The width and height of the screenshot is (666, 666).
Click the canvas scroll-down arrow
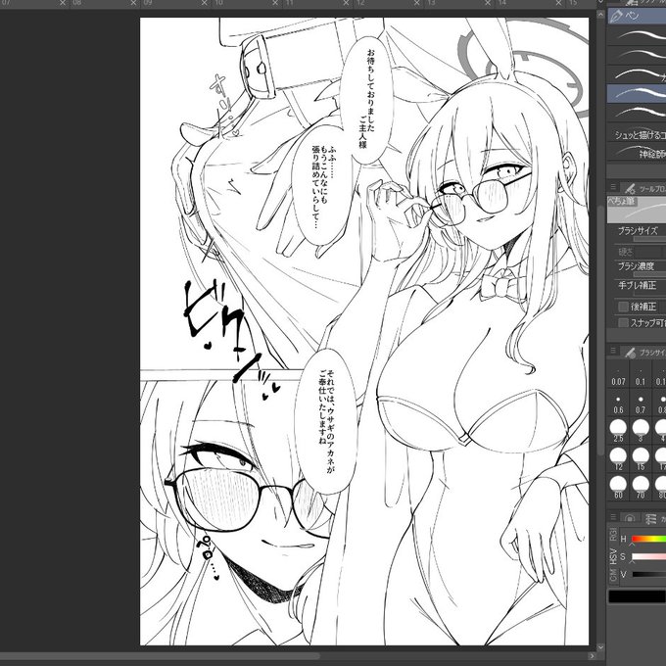(600, 647)
